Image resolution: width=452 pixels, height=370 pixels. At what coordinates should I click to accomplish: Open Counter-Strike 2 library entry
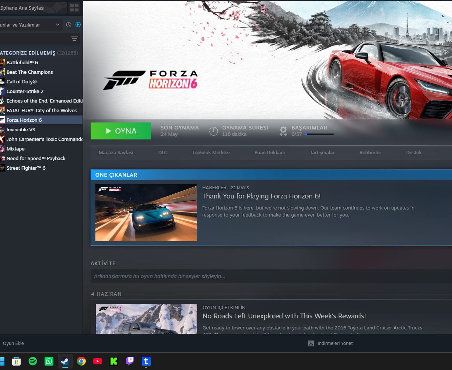(x=41, y=91)
